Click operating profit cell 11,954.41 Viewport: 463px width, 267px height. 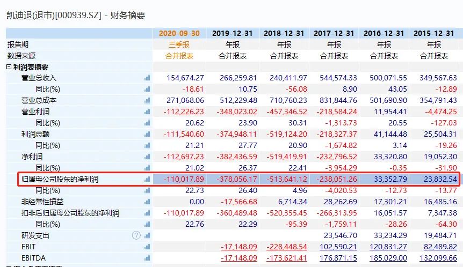[390, 112]
